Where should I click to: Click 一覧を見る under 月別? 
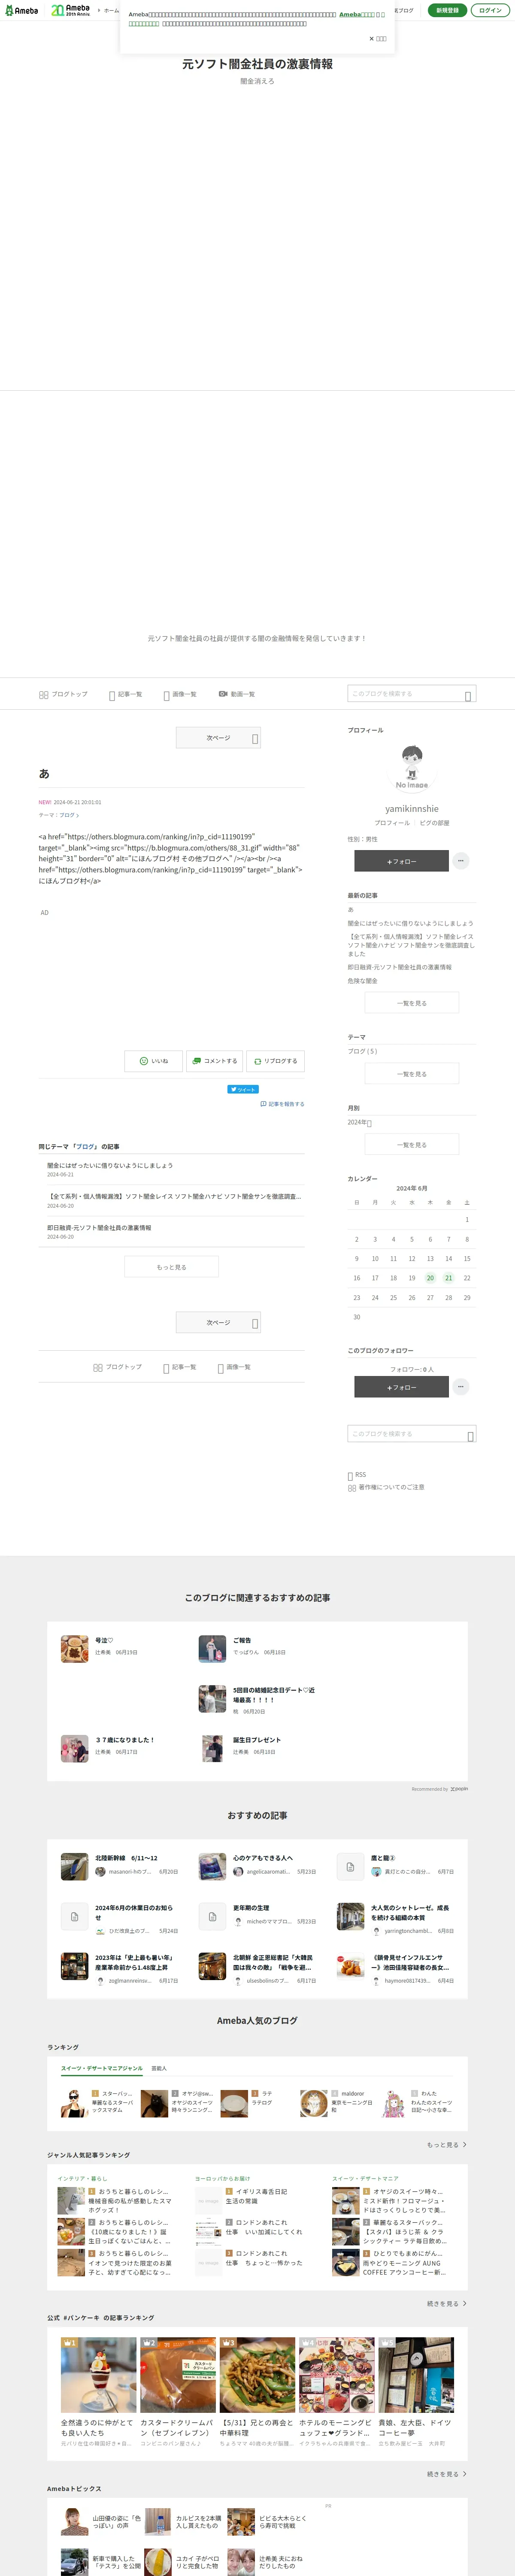point(412,1145)
